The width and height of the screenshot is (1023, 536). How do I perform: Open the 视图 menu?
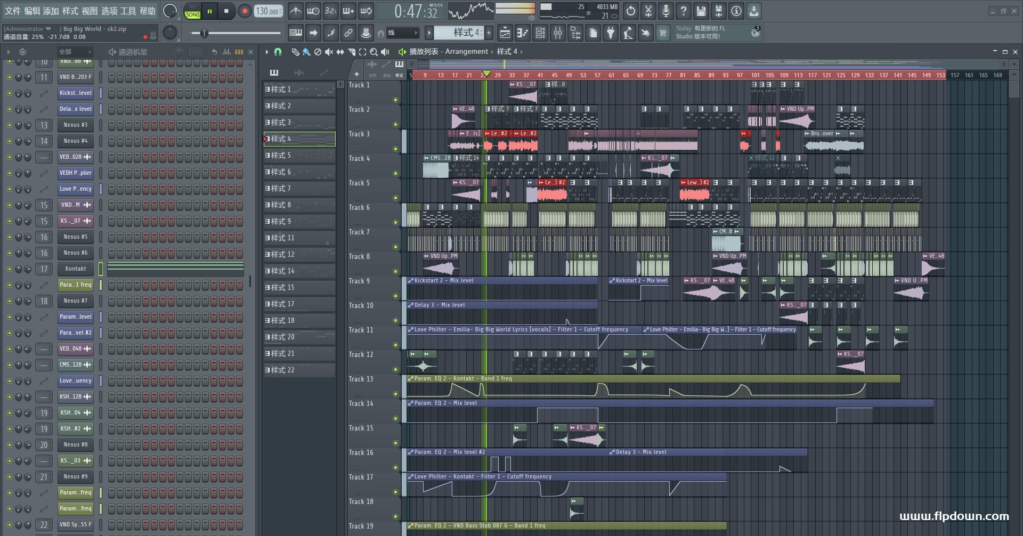click(x=90, y=11)
